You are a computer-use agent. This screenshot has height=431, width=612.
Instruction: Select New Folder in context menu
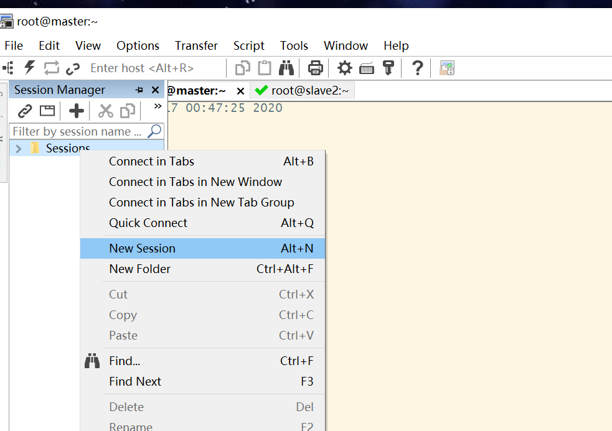coord(202,269)
